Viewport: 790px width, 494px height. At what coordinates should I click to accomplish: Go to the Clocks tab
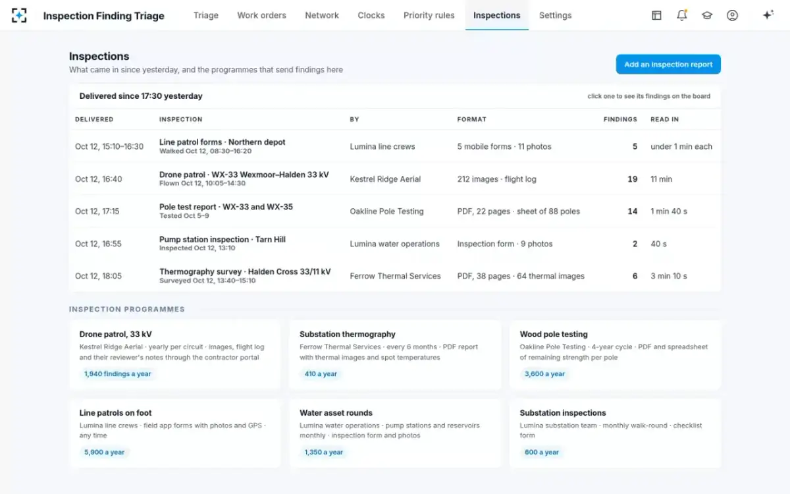coord(371,15)
